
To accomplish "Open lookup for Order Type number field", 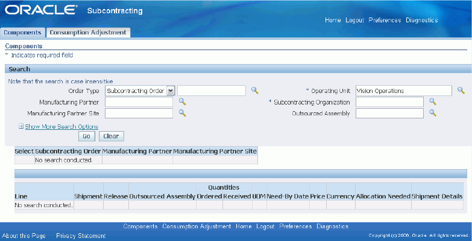I will tap(255, 90).
